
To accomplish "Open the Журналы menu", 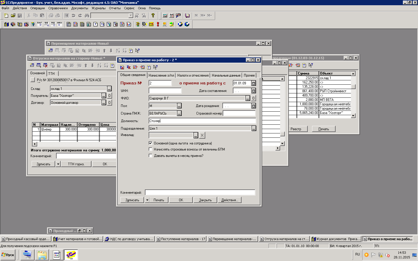I will coord(99,8).
